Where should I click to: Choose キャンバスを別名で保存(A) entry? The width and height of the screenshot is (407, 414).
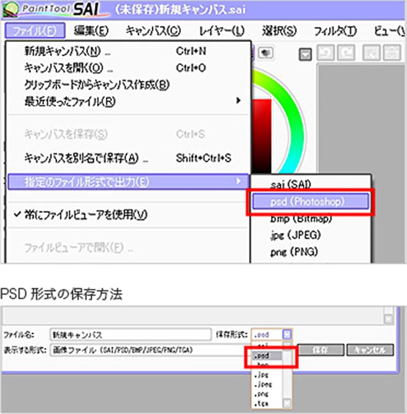click(128, 158)
